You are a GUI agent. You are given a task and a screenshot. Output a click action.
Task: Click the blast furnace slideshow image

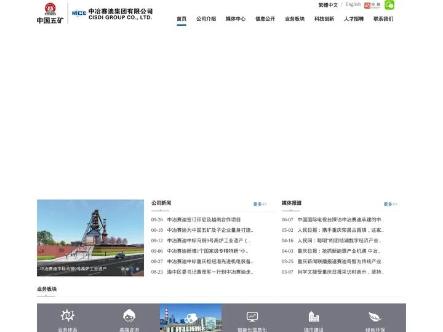(90, 238)
